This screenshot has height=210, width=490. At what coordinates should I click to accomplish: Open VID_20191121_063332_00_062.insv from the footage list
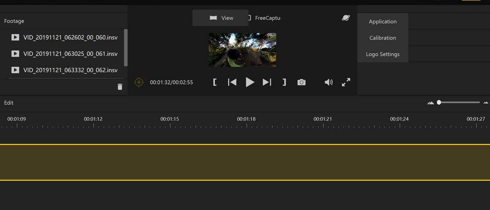coord(70,70)
